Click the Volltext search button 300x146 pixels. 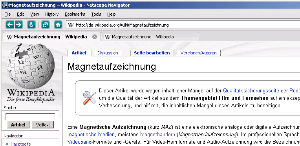(x=43, y=125)
